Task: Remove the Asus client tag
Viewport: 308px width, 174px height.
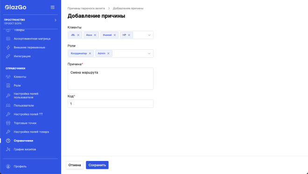Action: click(95, 35)
